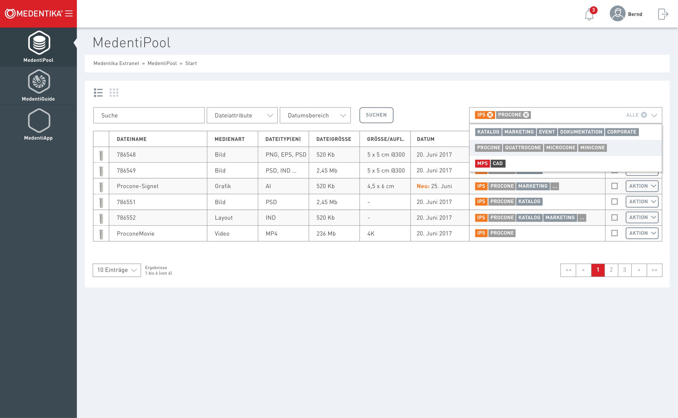Check the Procone-Signet row checkbox
Viewport: 678px width, 418px height.
pyautogui.click(x=614, y=186)
